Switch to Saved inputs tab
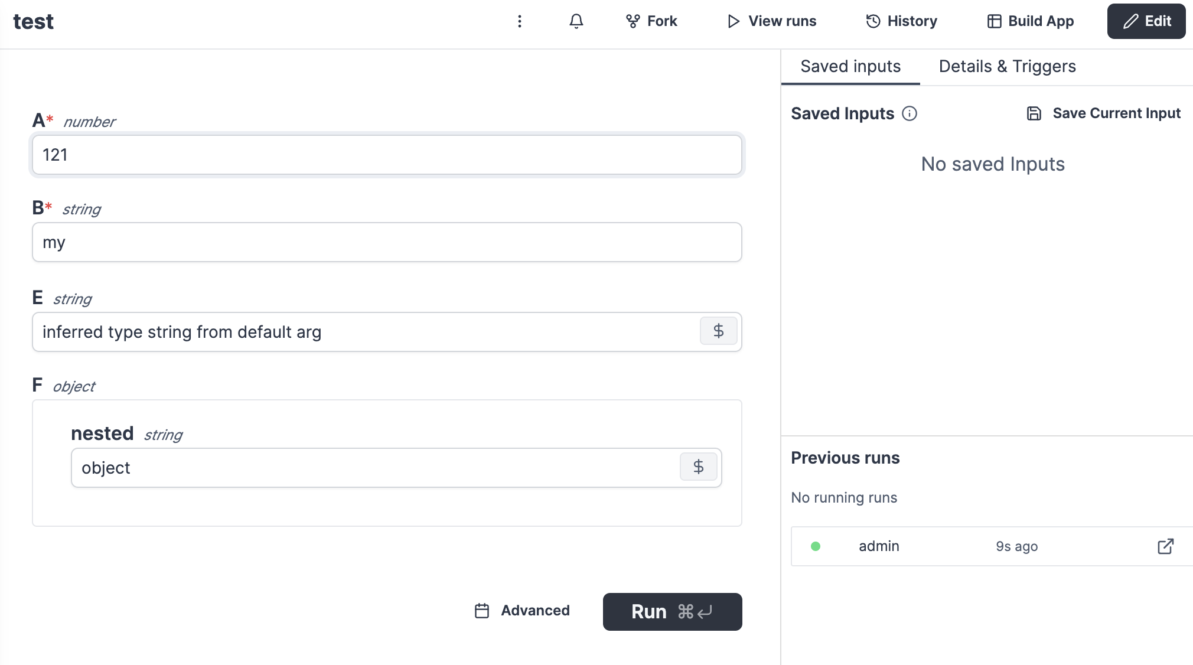Image resolution: width=1193 pixels, height=665 pixels. pyautogui.click(x=850, y=66)
